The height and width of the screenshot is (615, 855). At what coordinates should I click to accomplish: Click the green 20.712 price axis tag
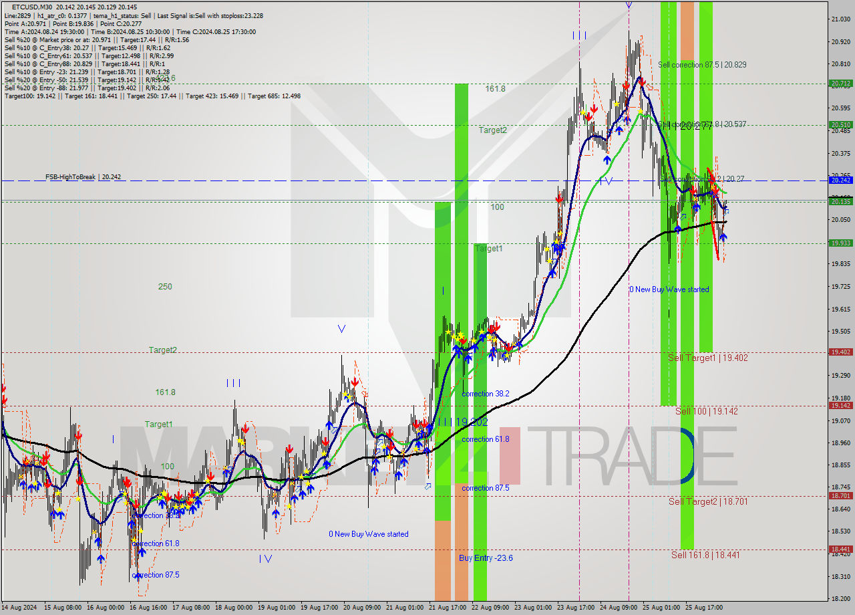(x=840, y=84)
